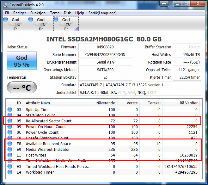Click the CrystalDiskInfo title bar app icon
This screenshot has height=185, width=208.
6,5
